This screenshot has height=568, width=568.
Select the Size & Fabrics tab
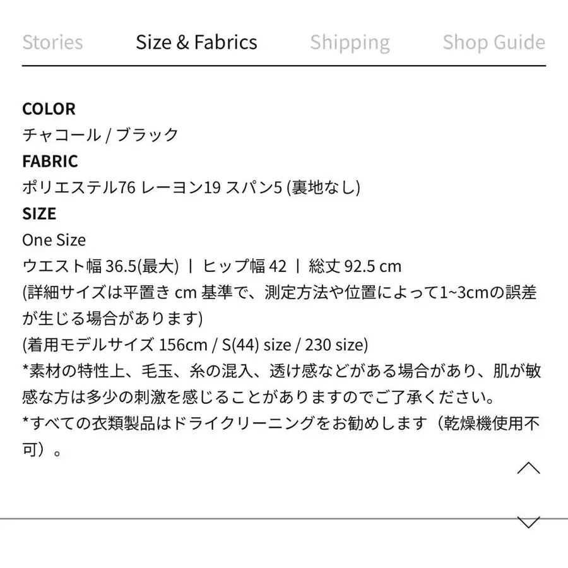pyautogui.click(x=196, y=42)
